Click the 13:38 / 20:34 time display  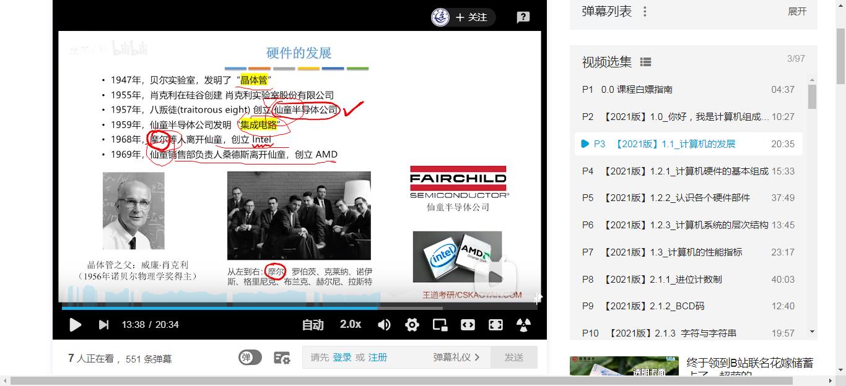150,325
